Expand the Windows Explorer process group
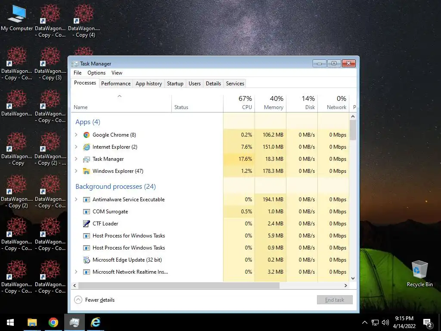Screen dimensions: 441x331 pos(76,171)
